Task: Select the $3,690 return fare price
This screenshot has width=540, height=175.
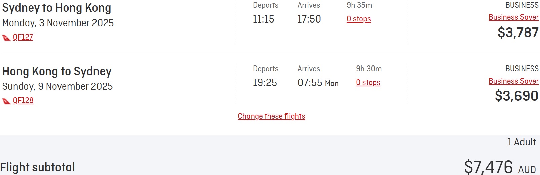Action: pyautogui.click(x=516, y=96)
